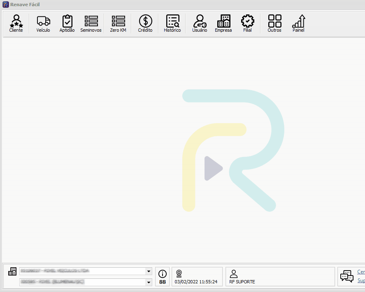Click the certificate ribbon icon
The image size is (365, 292).
pyautogui.click(x=179, y=274)
